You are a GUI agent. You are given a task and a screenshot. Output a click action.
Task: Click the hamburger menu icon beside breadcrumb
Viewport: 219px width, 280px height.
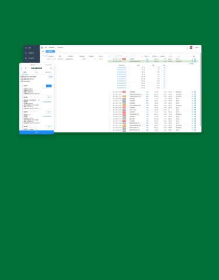[42, 47]
